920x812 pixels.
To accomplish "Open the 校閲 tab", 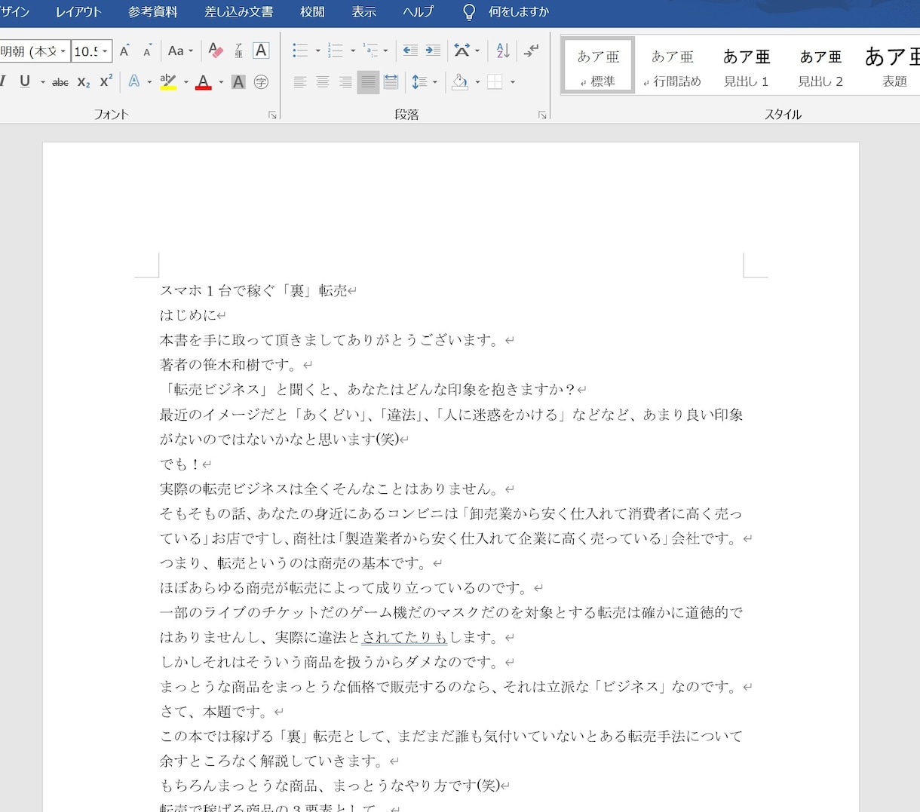I will point(312,12).
